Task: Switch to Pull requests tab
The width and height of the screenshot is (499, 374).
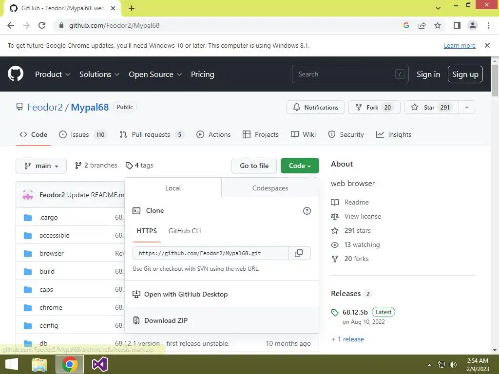Action: 152,134
